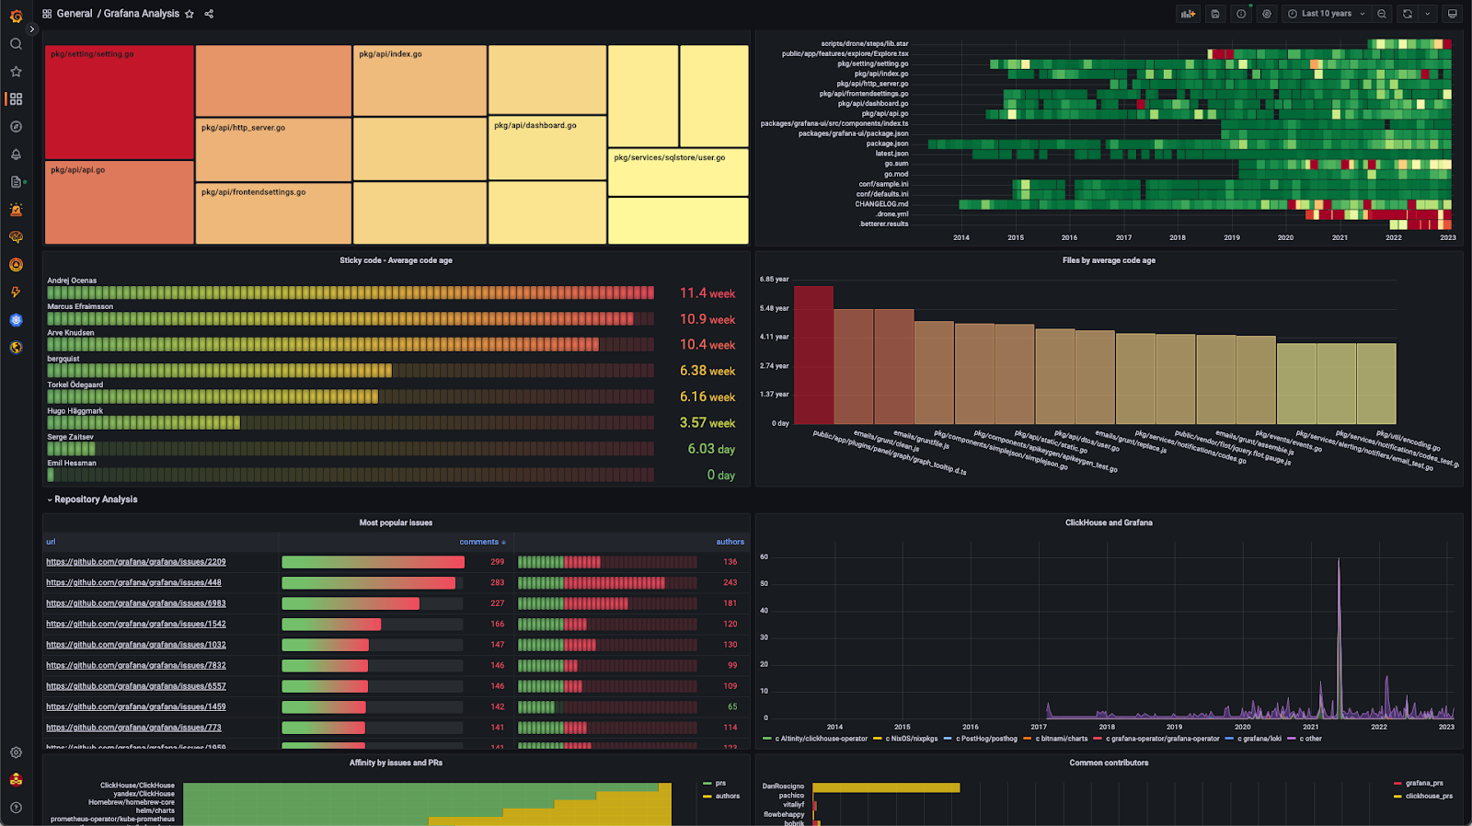Screen dimensions: 1472x826
Task: Sort table by the comments column header
Action: tap(481, 542)
